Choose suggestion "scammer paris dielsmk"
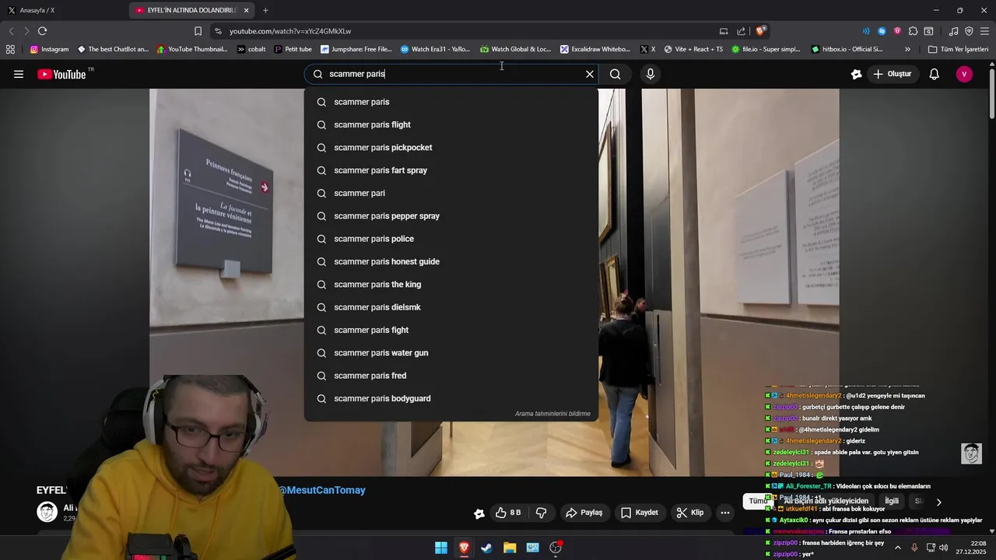Image resolution: width=996 pixels, height=560 pixels. [451, 307]
